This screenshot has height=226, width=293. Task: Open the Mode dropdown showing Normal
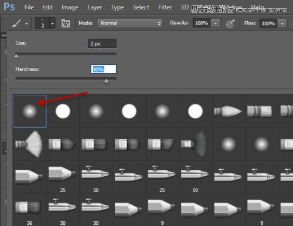130,23
